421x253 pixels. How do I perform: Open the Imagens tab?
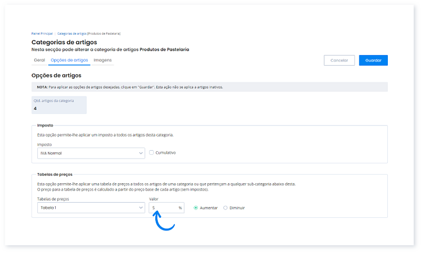pos(103,60)
